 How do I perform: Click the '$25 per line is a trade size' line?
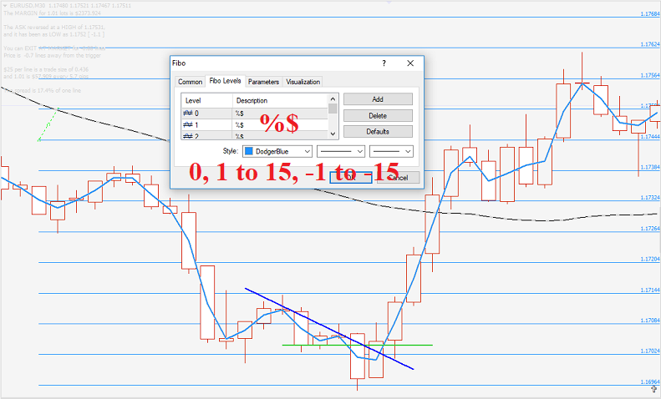tap(46, 69)
